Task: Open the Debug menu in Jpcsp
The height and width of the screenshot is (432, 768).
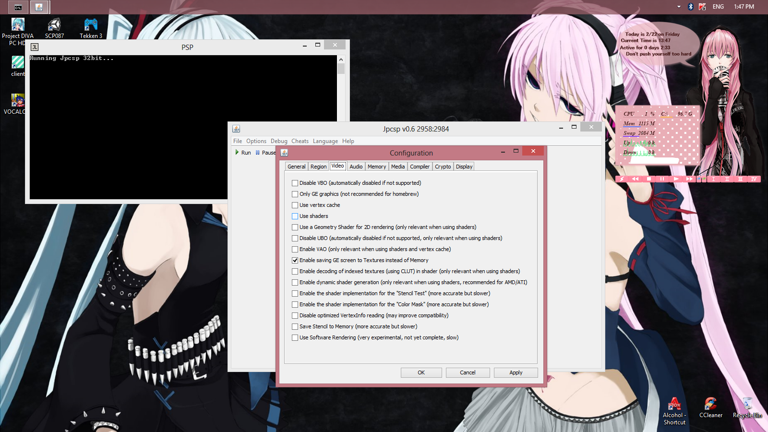Action: (279, 141)
